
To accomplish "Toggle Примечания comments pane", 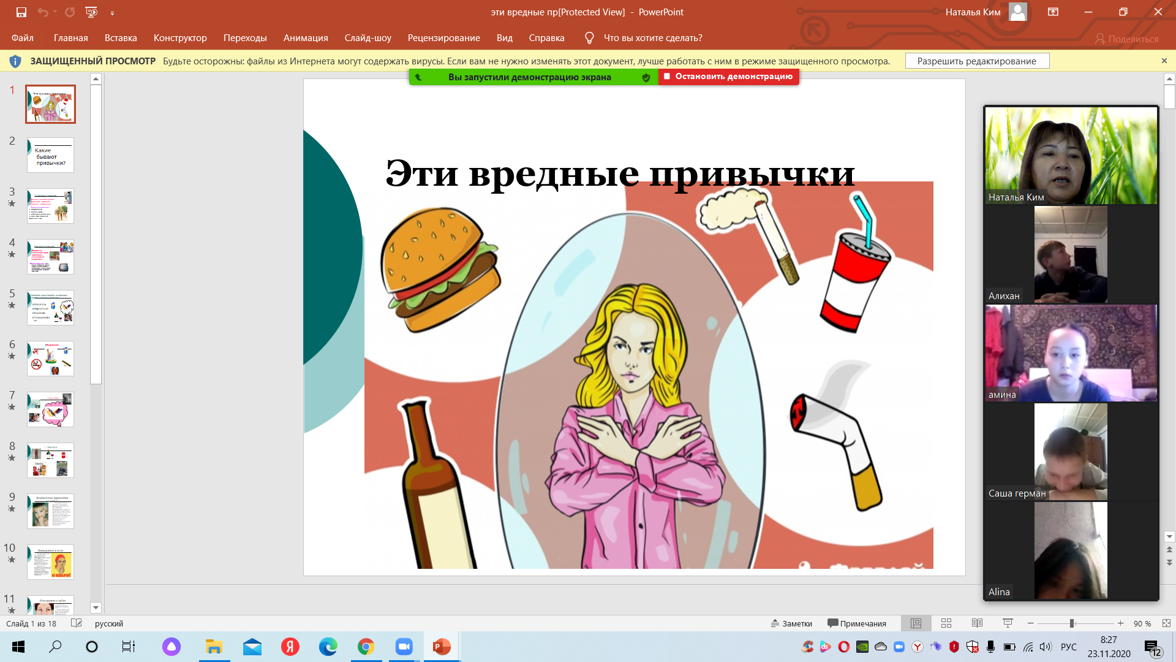I will pyautogui.click(x=857, y=623).
